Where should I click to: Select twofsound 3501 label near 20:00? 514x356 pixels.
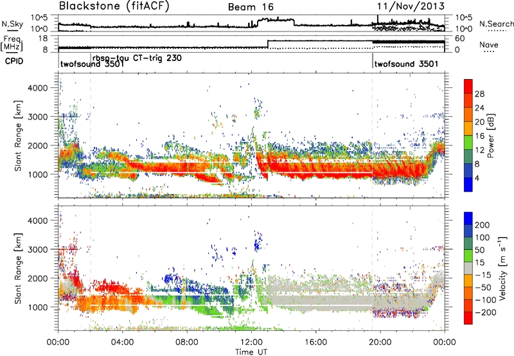click(406, 64)
